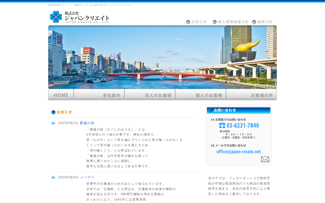Click the office@japan-create.net email address
Image resolution: width=325 pixels, height=203 pixels.
click(x=239, y=152)
